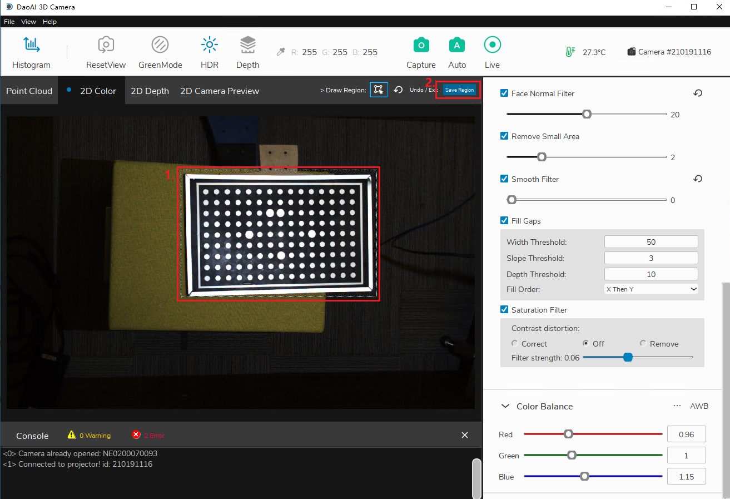Open the Fill Order dropdown

coord(650,289)
